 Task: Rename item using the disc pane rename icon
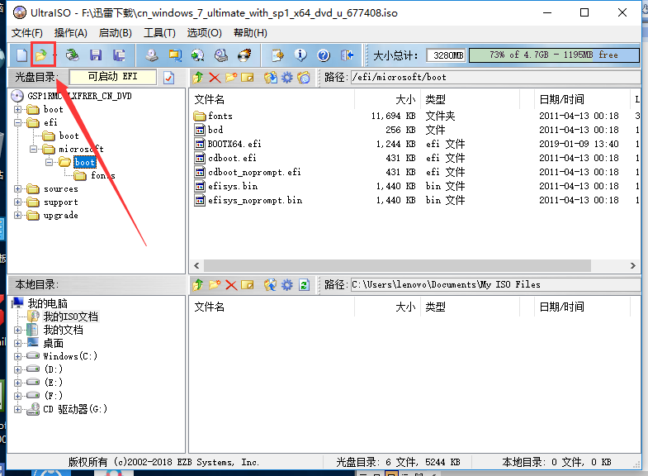pos(248,78)
